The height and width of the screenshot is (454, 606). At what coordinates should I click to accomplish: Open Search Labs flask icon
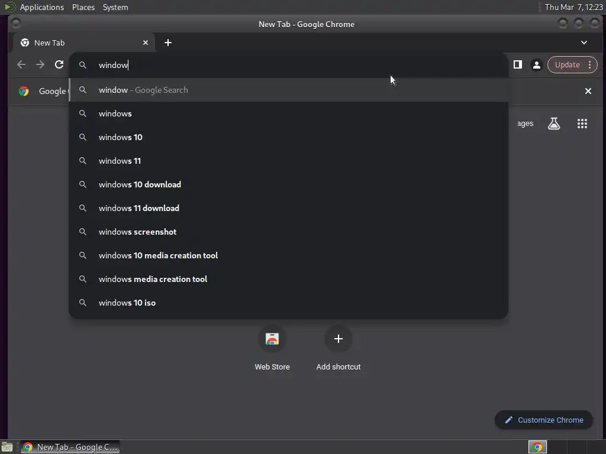point(554,124)
